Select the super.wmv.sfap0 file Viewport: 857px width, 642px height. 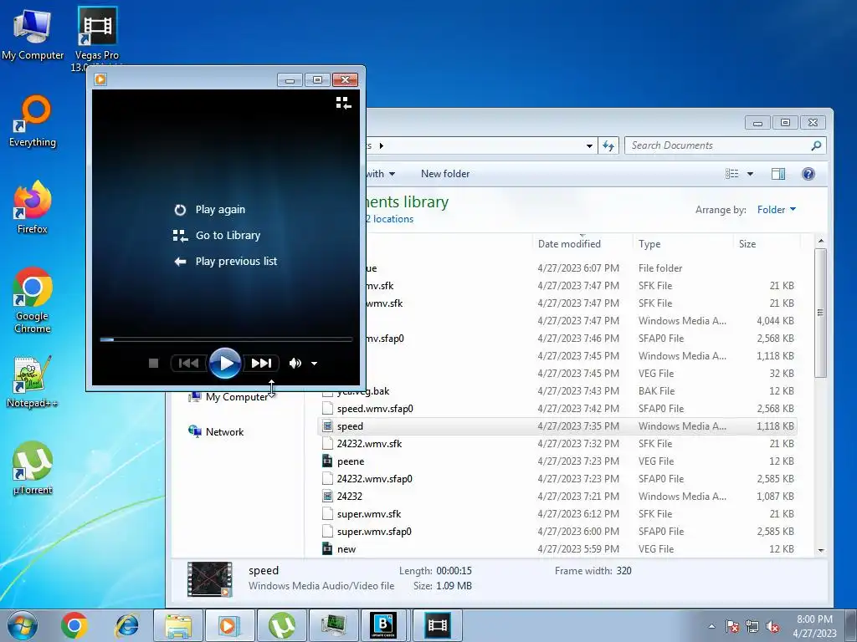click(x=367, y=531)
